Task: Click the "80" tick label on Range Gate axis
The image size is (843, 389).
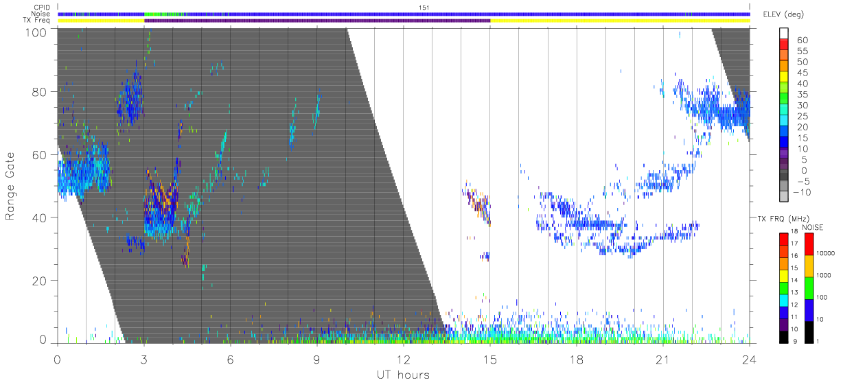Action: pos(38,91)
